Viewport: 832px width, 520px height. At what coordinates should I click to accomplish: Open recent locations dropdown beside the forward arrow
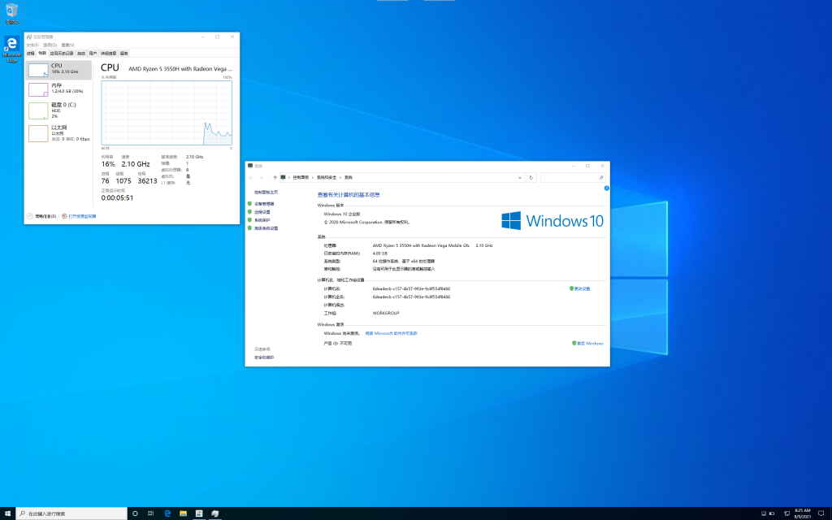pos(268,178)
